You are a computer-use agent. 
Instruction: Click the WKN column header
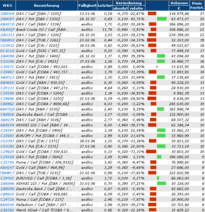(7, 6)
